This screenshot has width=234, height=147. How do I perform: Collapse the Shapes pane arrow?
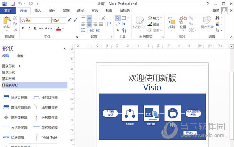[x=65, y=48]
